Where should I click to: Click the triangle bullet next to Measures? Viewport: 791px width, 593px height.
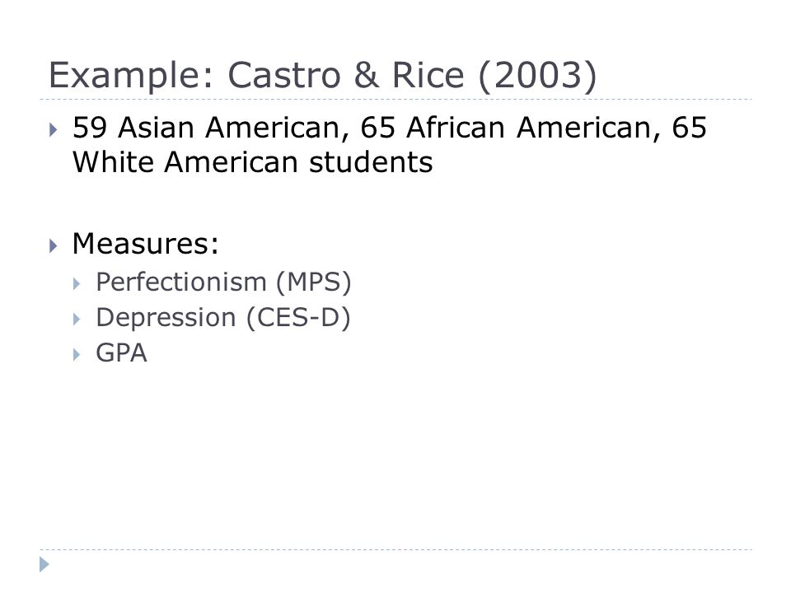tap(54, 246)
